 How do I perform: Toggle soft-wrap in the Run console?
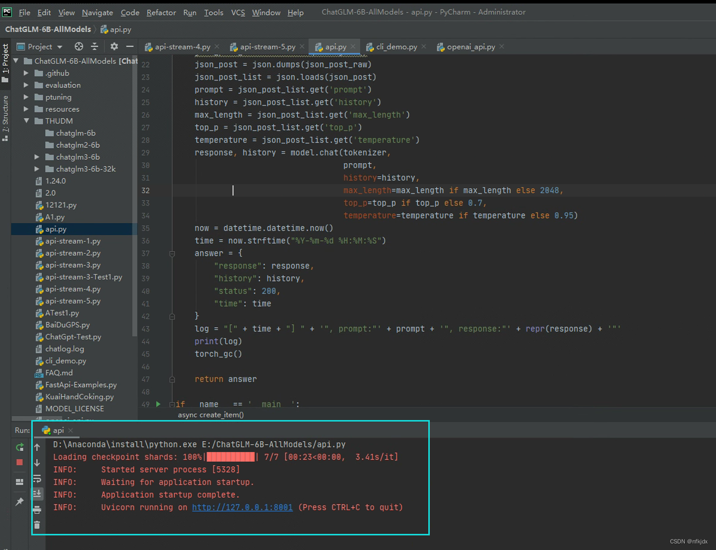(37, 478)
